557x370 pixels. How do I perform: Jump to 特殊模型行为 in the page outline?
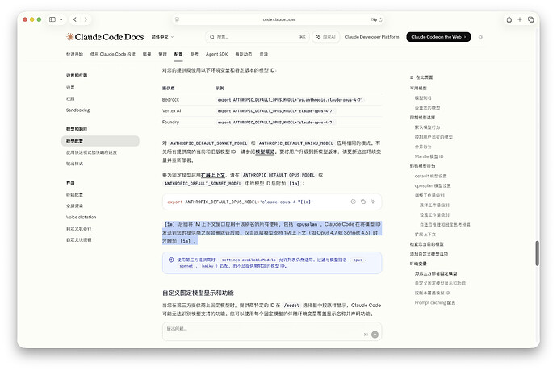tap(422, 166)
